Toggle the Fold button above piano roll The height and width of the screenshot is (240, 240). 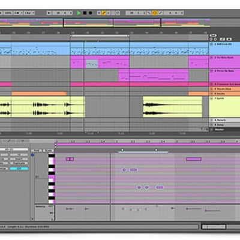point(36,151)
